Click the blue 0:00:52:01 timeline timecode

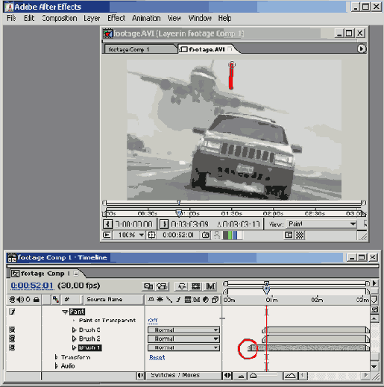pyautogui.click(x=32, y=286)
